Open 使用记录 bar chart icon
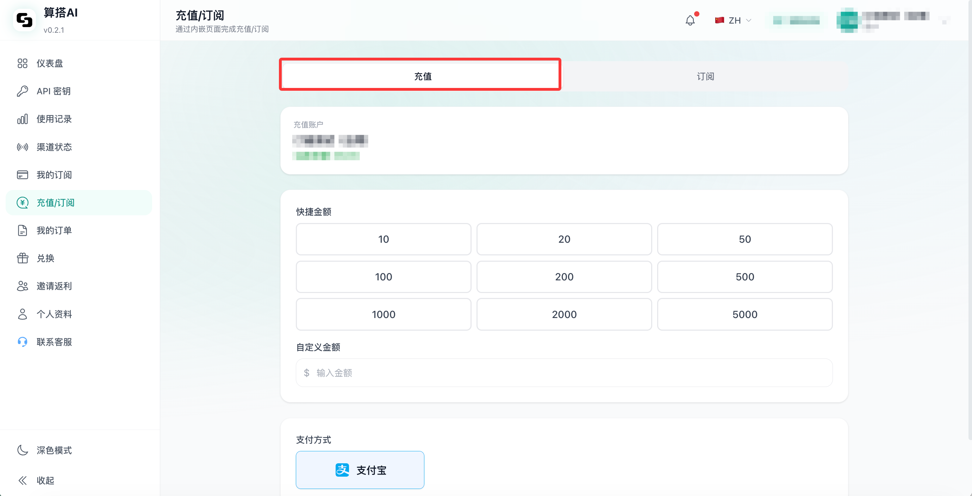 [x=22, y=119]
